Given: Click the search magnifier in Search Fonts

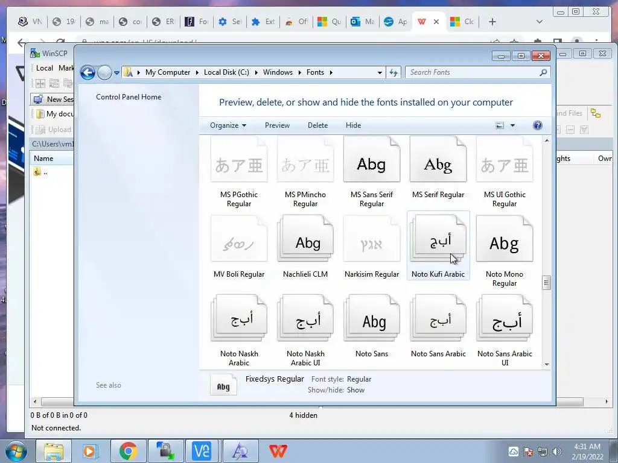Looking at the screenshot, I should [543, 72].
